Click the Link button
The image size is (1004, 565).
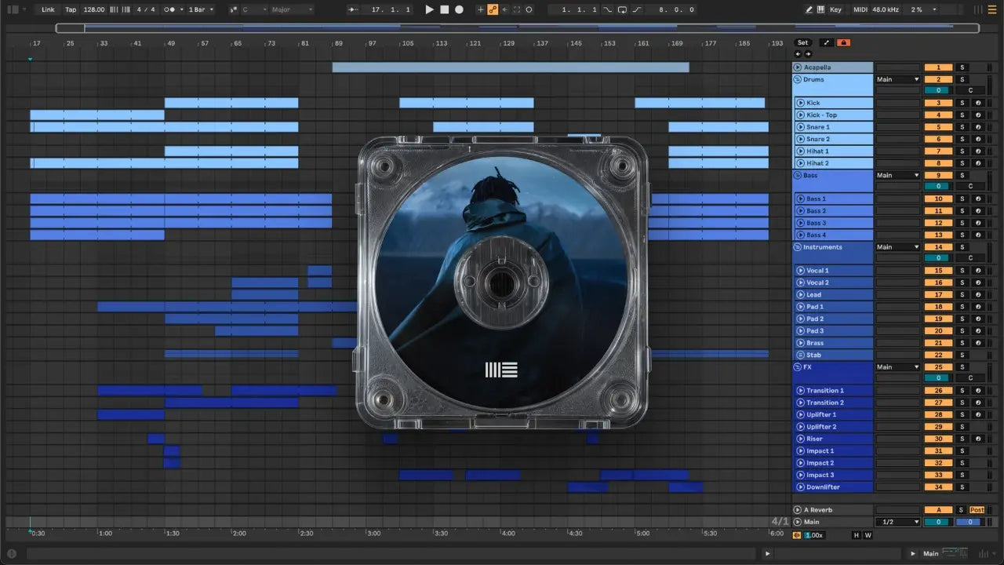49,9
